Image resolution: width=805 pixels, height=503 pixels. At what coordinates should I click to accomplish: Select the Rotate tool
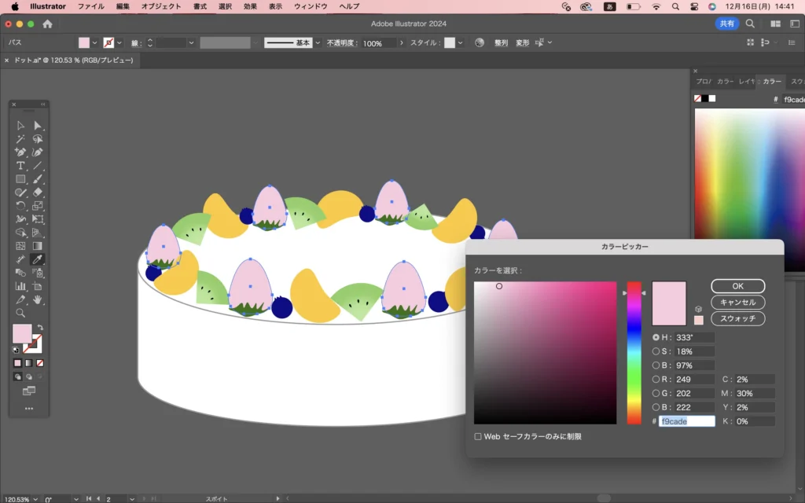[x=20, y=206]
